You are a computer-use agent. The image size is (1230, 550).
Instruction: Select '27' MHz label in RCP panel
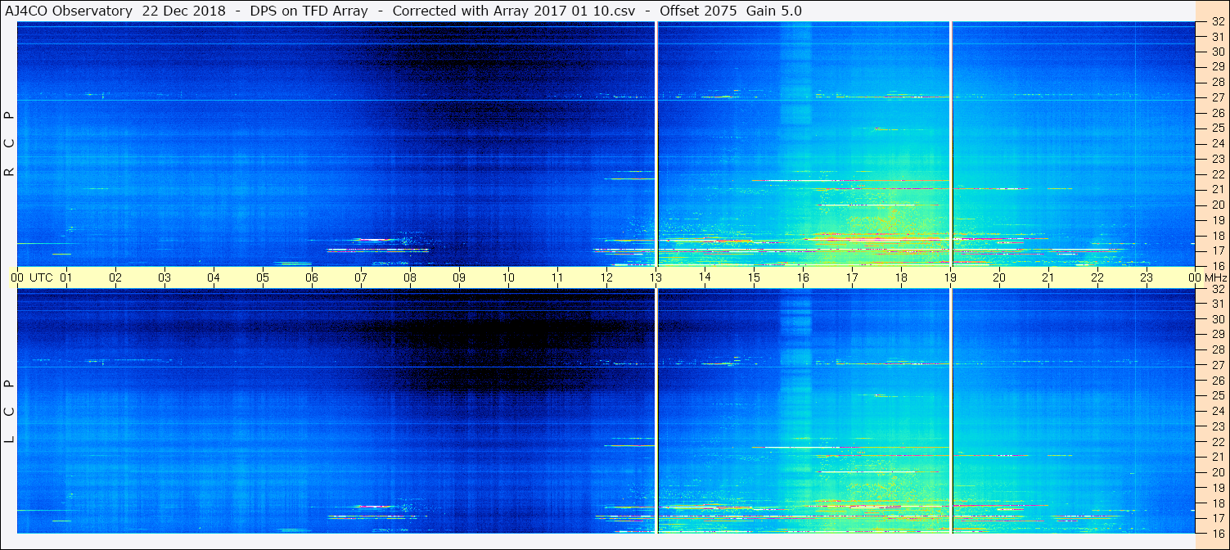coord(1218,97)
